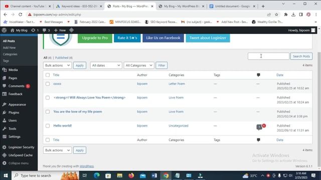
Task: Reload the page with refresh icon
Action: (20, 14)
